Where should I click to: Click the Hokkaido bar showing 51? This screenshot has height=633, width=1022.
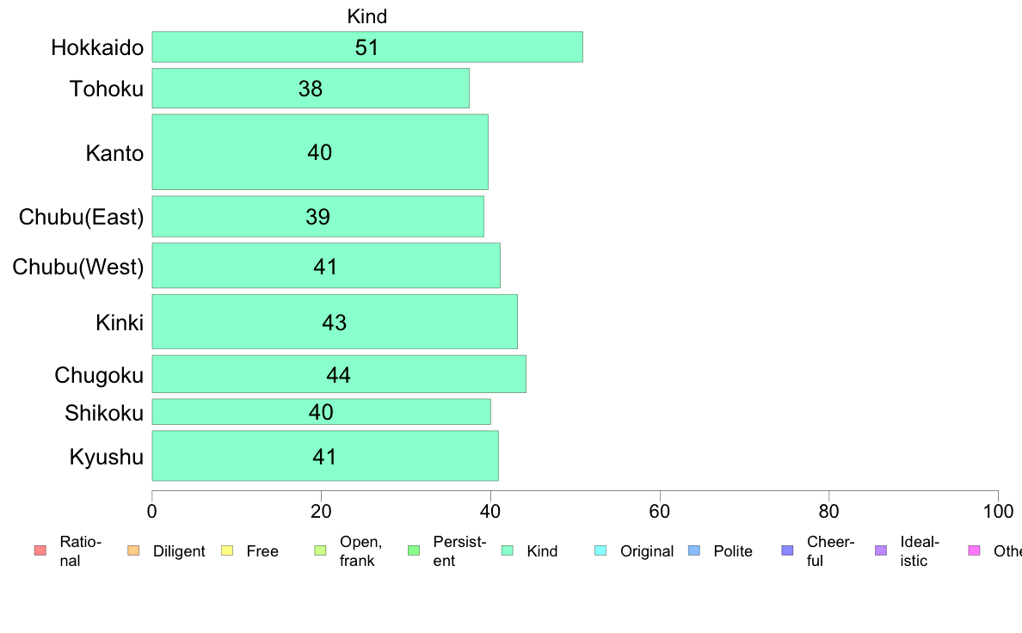click(x=367, y=47)
